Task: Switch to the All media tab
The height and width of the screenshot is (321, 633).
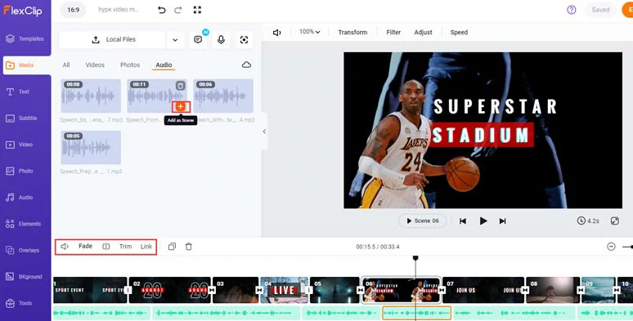Action: point(66,65)
